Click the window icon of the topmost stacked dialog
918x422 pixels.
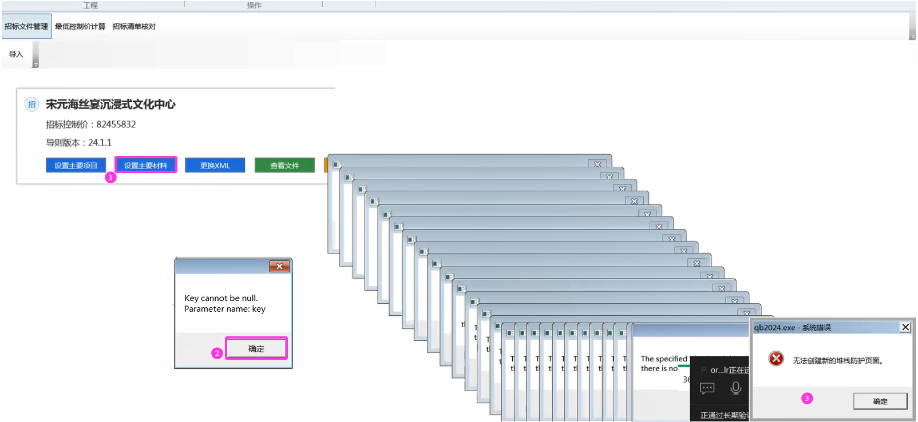coord(337,164)
